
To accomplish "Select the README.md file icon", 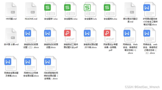I will click(31, 9).
